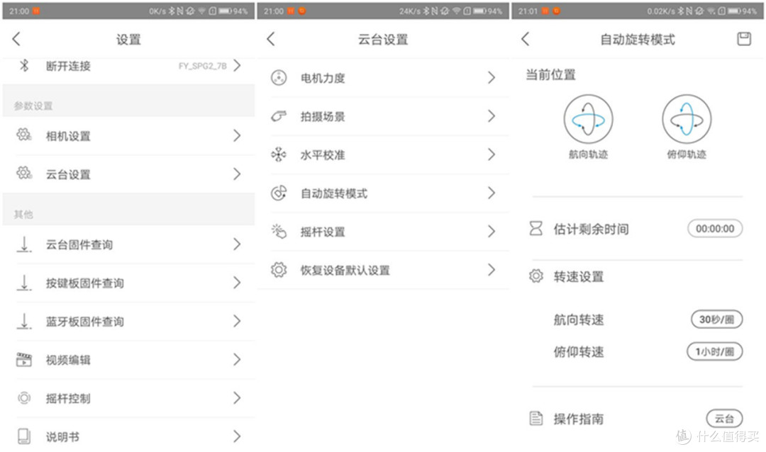Viewport: 766px width, 452px height.
Task: Tap the joystick icon for 摇杆控制
Action: [x=24, y=398]
